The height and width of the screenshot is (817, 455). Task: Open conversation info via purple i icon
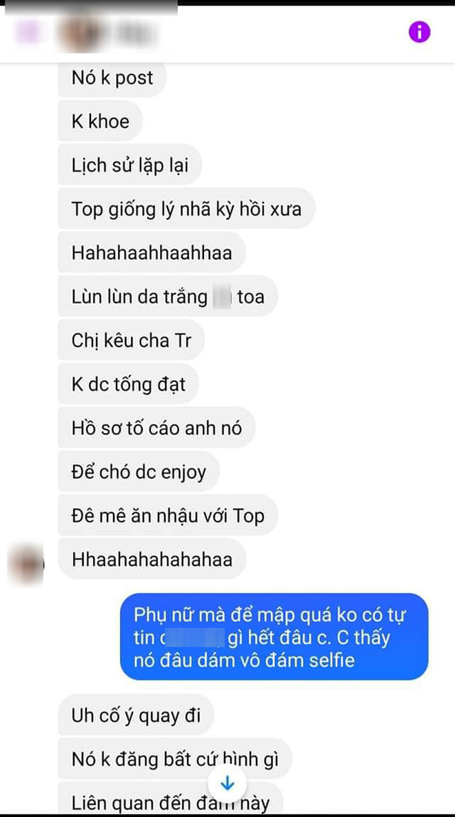[419, 32]
